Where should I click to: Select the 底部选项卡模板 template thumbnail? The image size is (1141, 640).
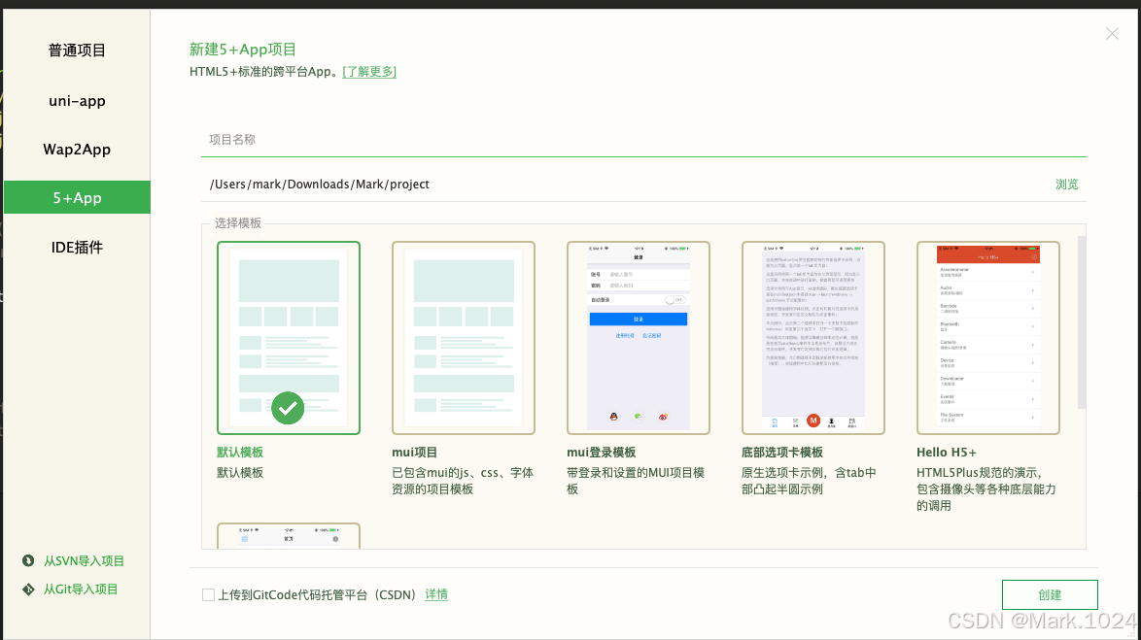813,337
